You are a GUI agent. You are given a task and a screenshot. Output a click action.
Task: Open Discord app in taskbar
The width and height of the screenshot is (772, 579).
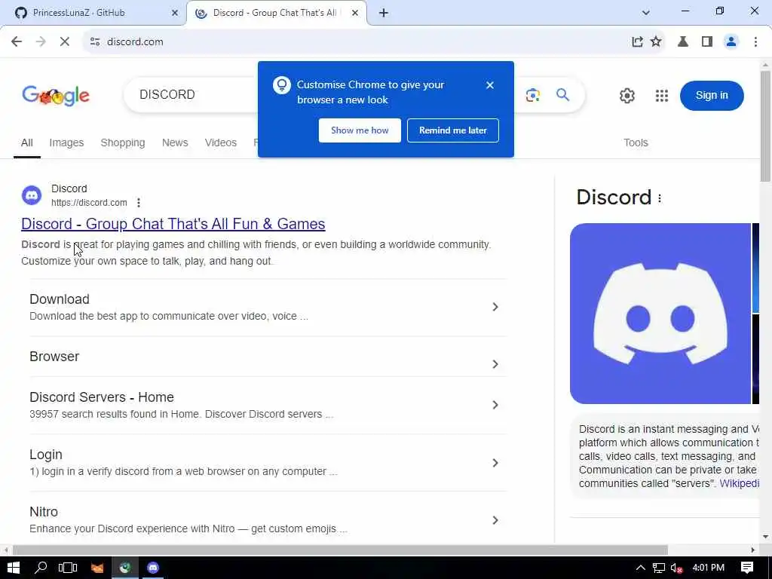coord(153,568)
